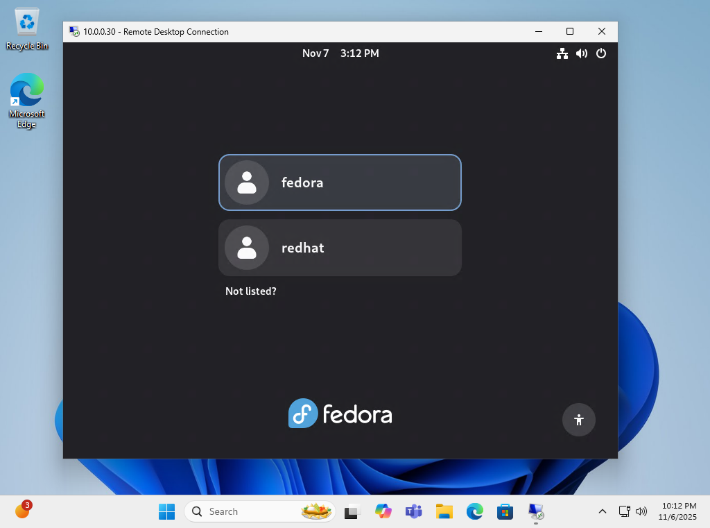This screenshot has width=710, height=528.
Task: Click the Fedora logo at the bottom
Action: coord(340,413)
